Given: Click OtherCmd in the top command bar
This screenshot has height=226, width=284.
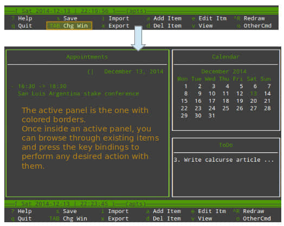Looking at the screenshot, I should pos(257,26).
